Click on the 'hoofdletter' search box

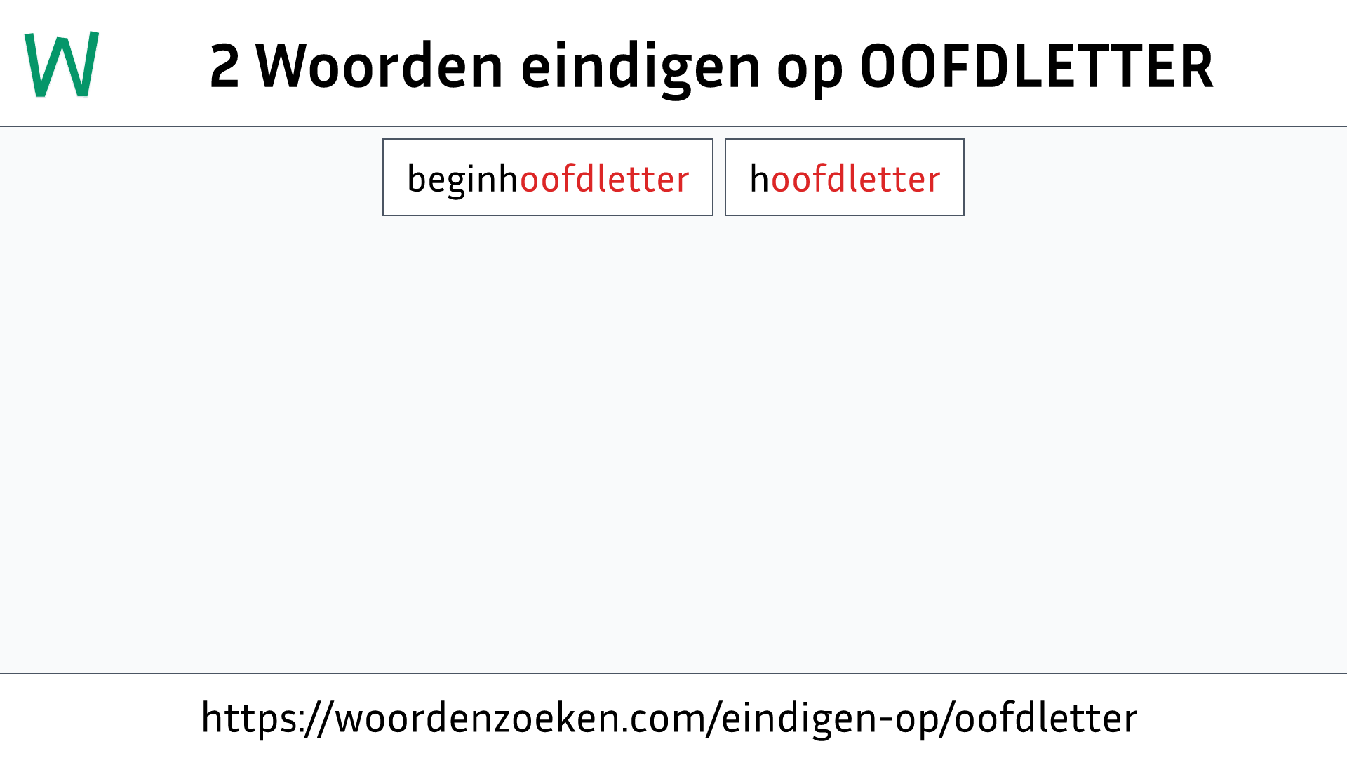click(844, 177)
